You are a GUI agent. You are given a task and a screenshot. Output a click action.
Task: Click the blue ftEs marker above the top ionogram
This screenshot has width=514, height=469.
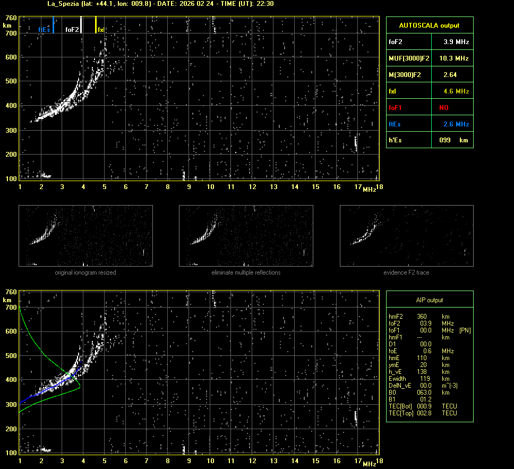(x=53, y=25)
